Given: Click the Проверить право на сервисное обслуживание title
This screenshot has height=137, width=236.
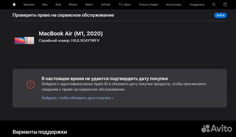Looking at the screenshot, I should coord(63,15).
